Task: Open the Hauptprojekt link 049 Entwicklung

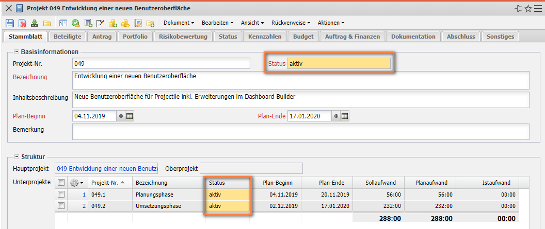Action: pyautogui.click(x=107, y=168)
